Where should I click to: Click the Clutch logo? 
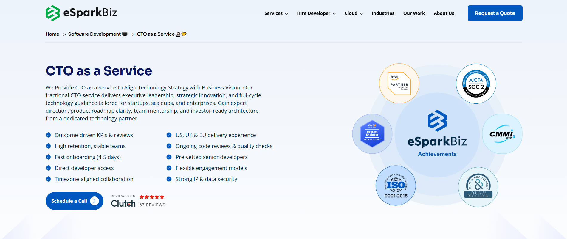[123, 204]
